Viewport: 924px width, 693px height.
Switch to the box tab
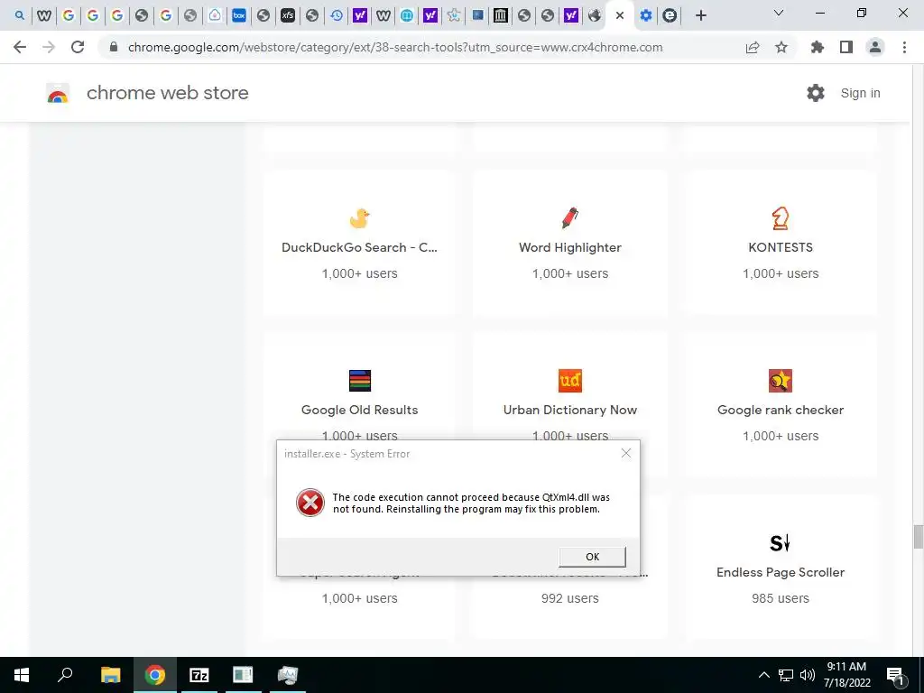pos(238,15)
